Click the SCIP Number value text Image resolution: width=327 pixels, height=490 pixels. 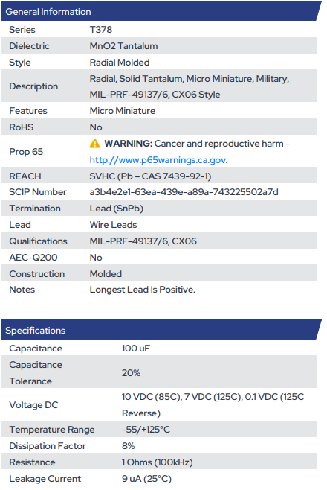[x=184, y=192]
